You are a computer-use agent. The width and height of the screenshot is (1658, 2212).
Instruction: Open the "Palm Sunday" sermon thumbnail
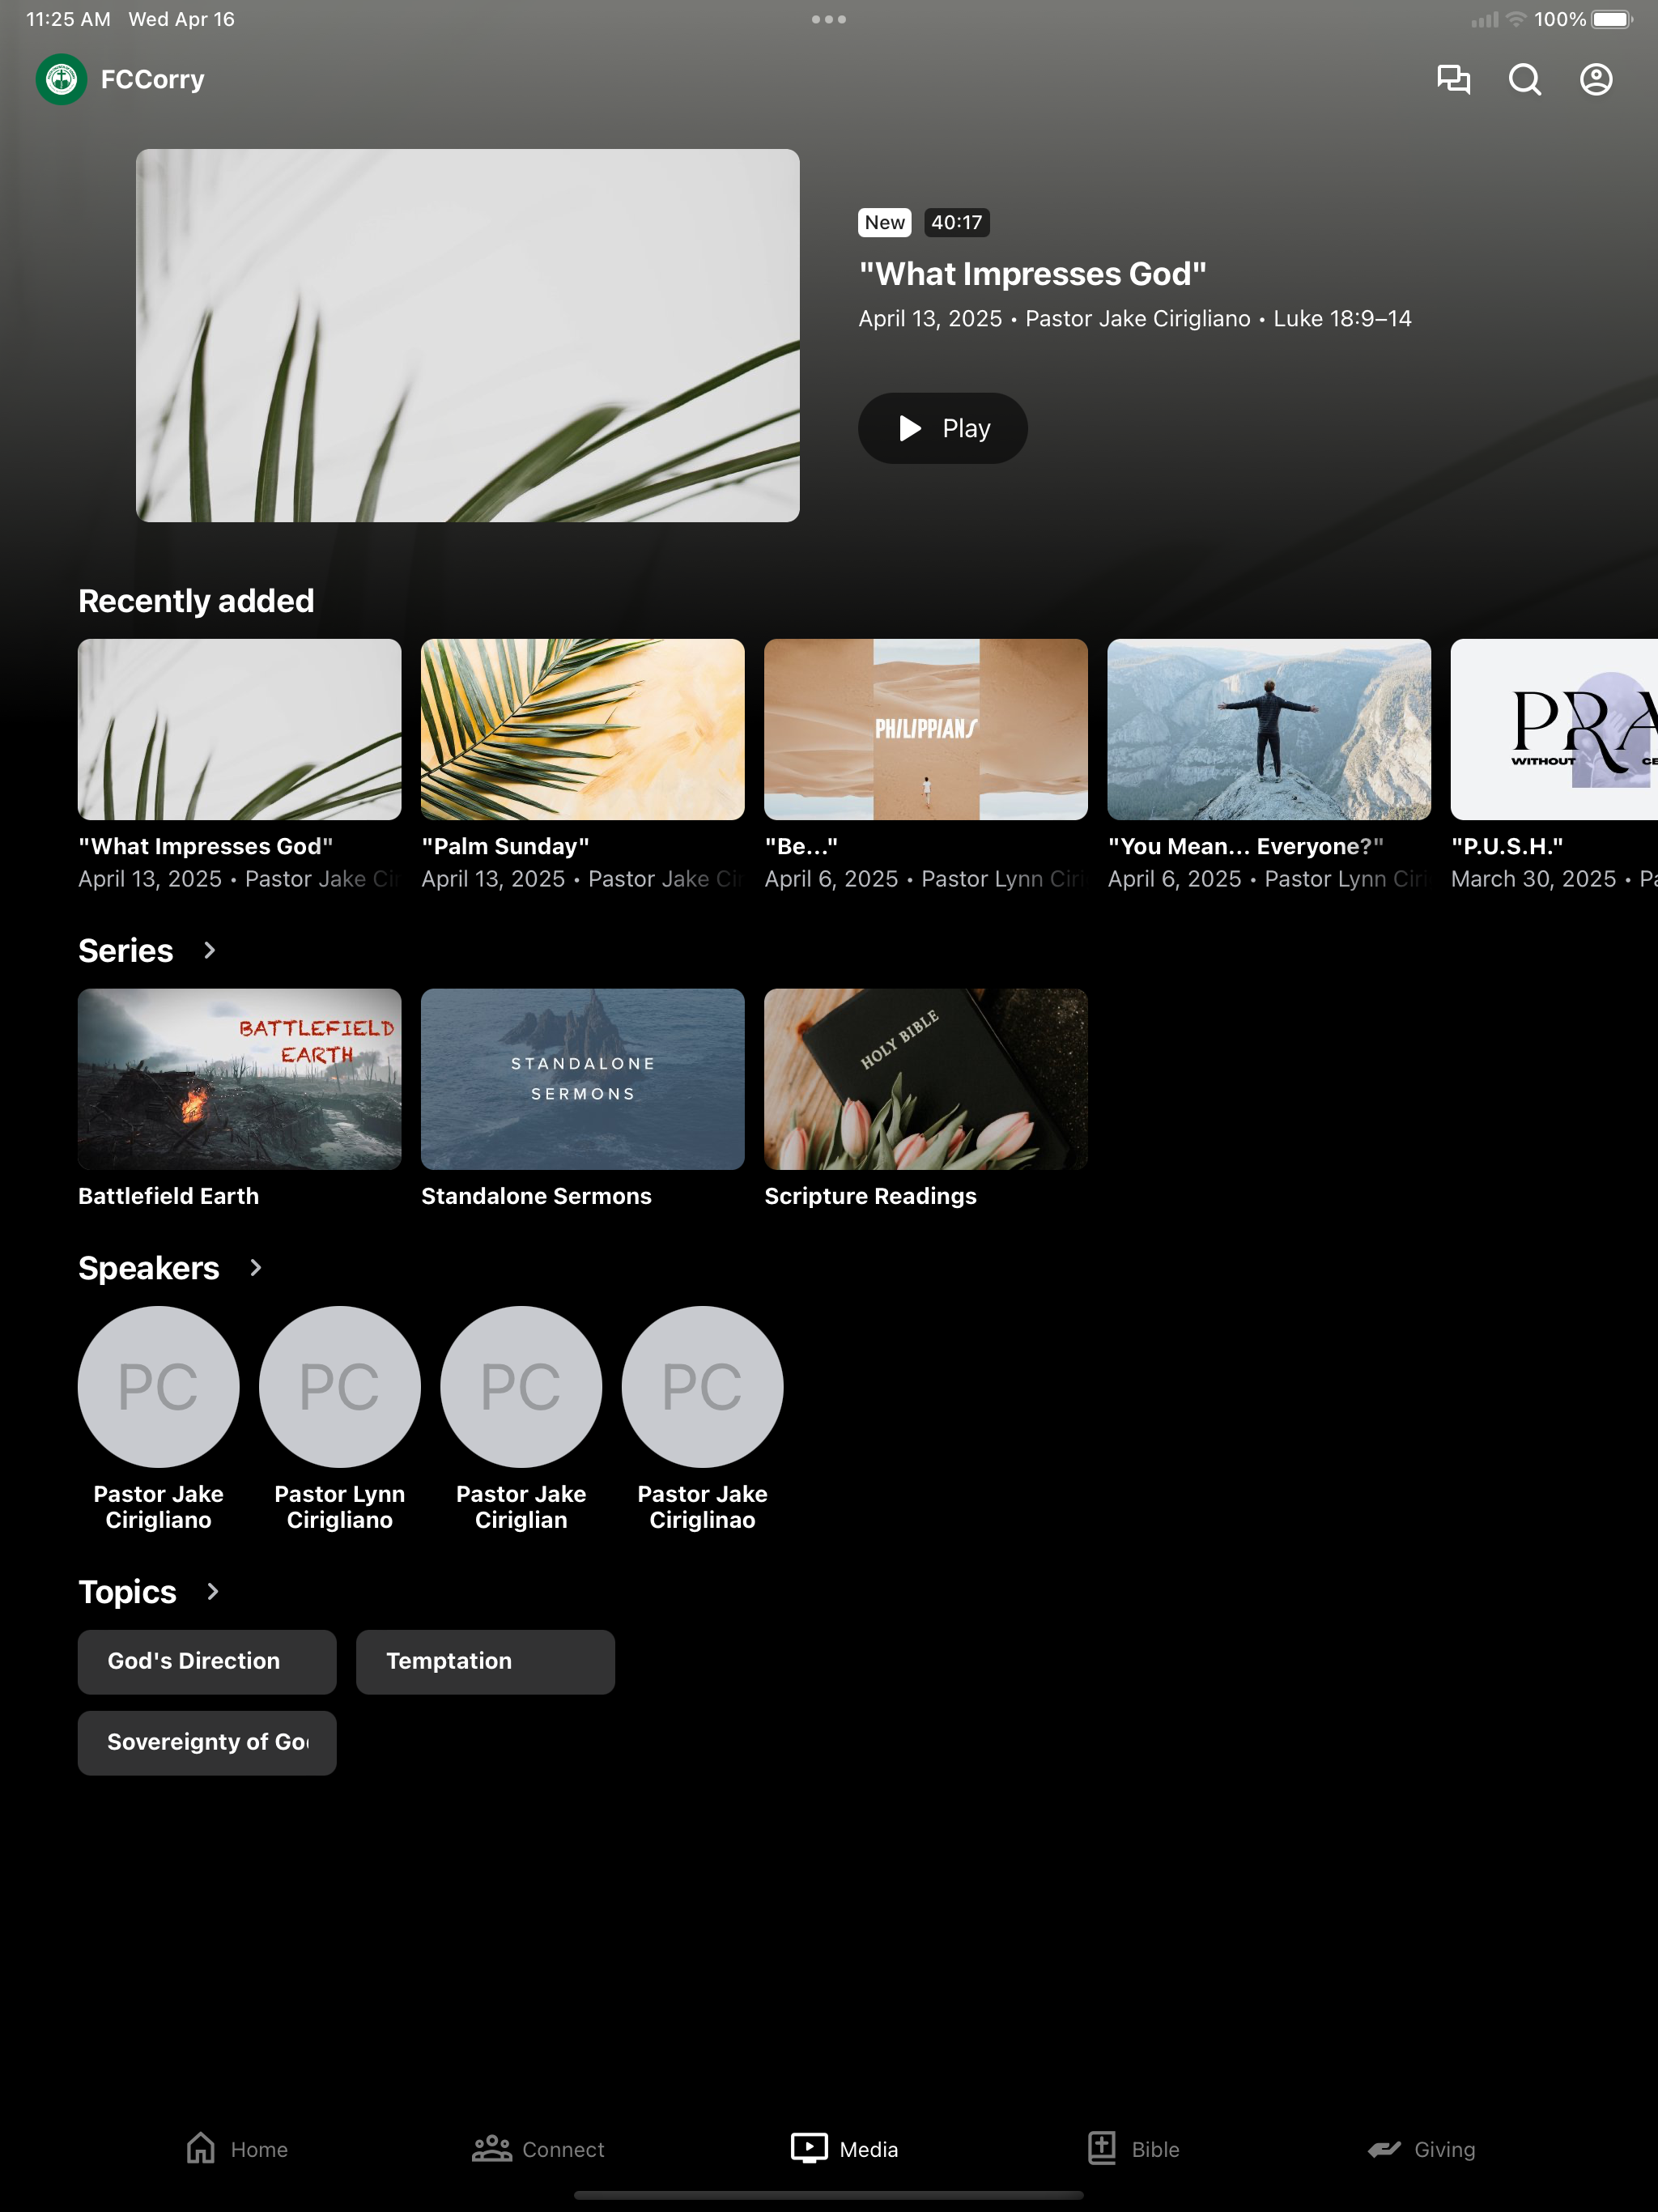[x=583, y=729]
